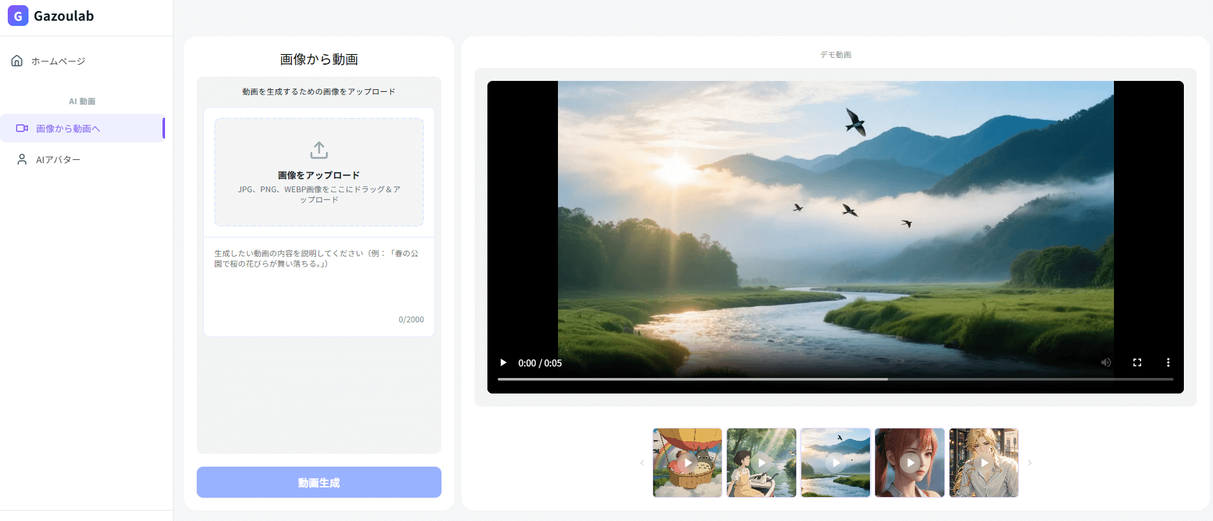This screenshot has width=1213, height=521.
Task: Open AIアバター in the sidebar
Action: (x=82, y=159)
